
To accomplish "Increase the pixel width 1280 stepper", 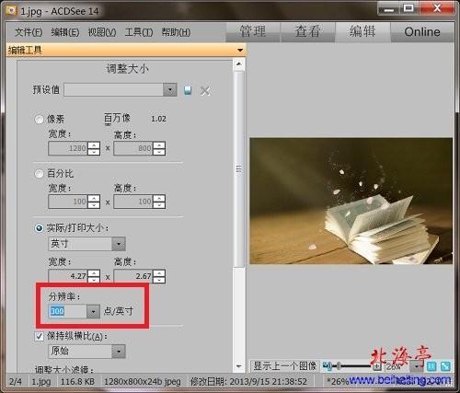I will 94,144.
